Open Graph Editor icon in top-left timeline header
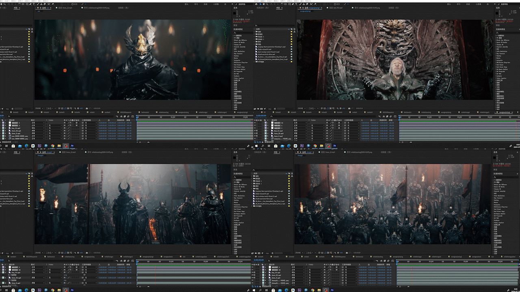 coord(132,116)
